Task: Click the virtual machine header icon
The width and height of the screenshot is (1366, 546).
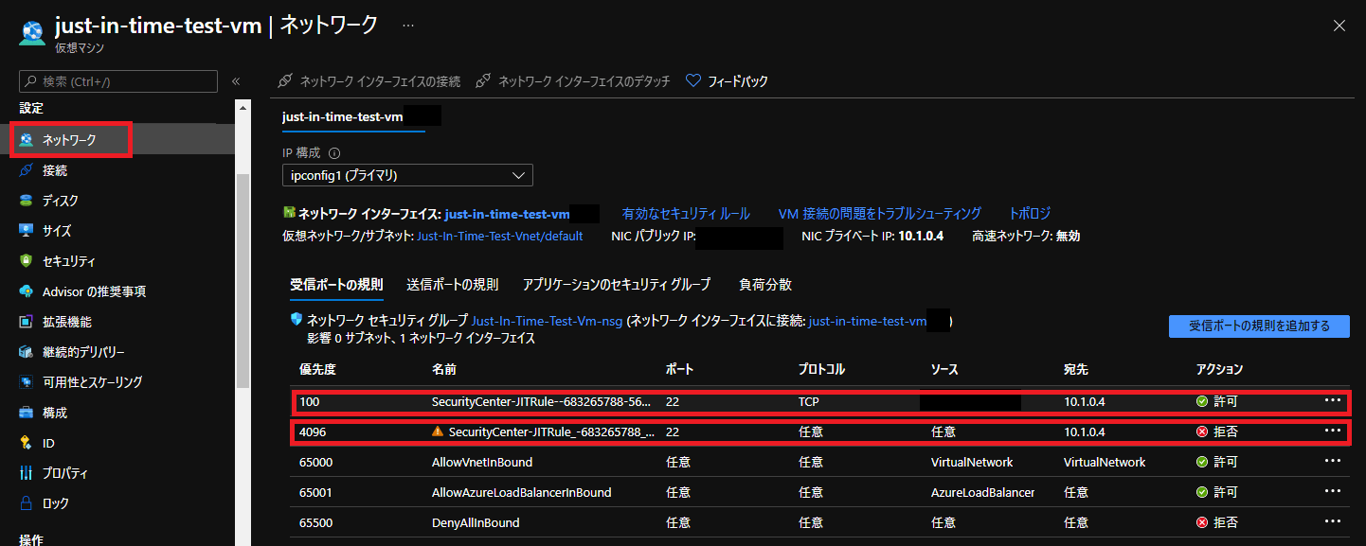Action: (x=31, y=31)
